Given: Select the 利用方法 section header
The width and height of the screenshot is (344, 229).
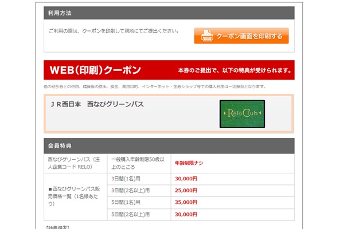Looking at the screenshot, I should [169, 13].
